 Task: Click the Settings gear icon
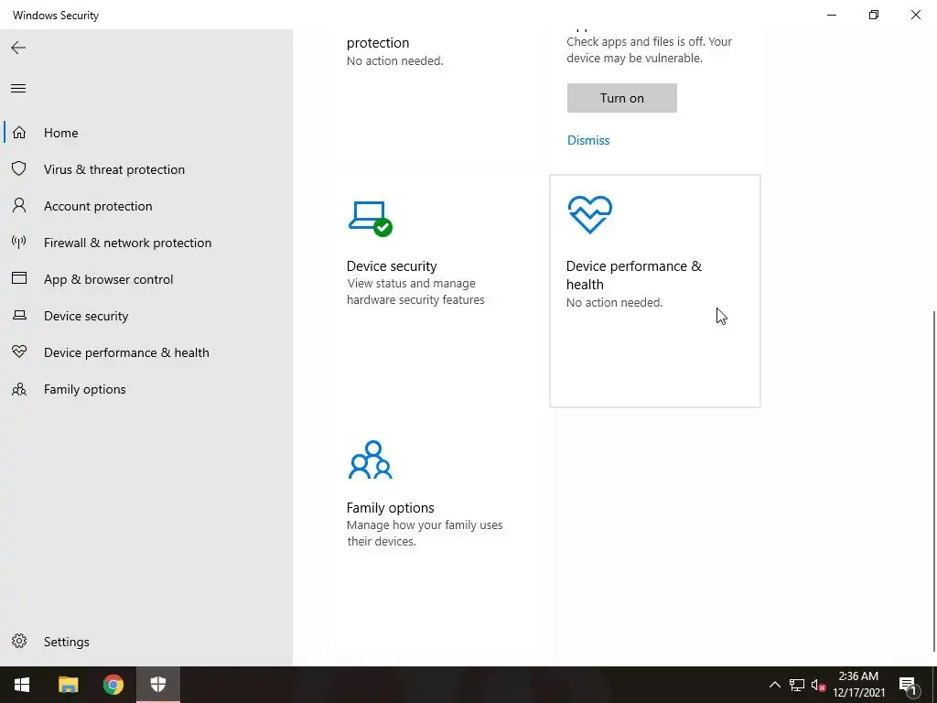coord(19,642)
